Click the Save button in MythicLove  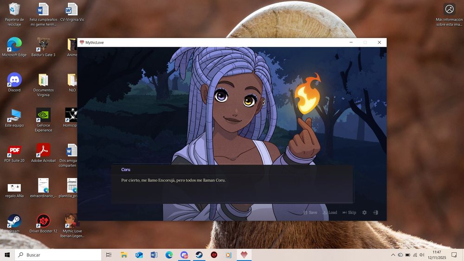coord(310,212)
